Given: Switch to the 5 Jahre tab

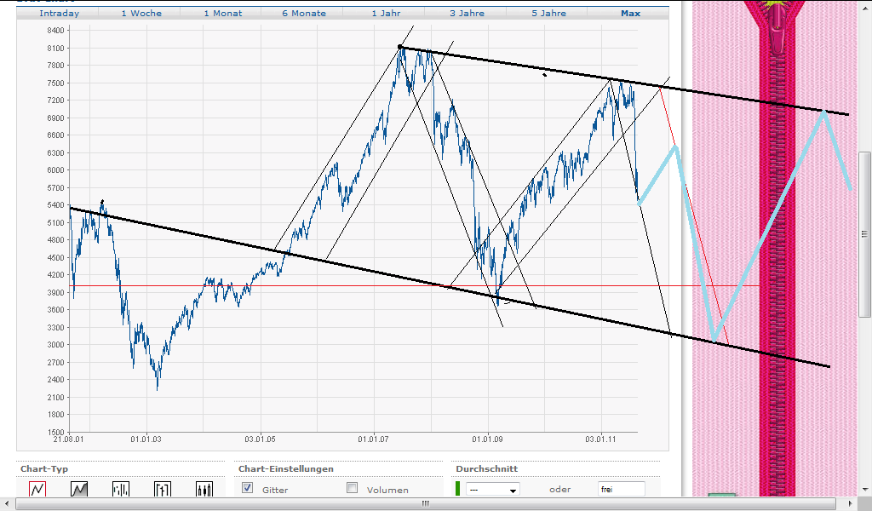Looking at the screenshot, I should point(549,14).
